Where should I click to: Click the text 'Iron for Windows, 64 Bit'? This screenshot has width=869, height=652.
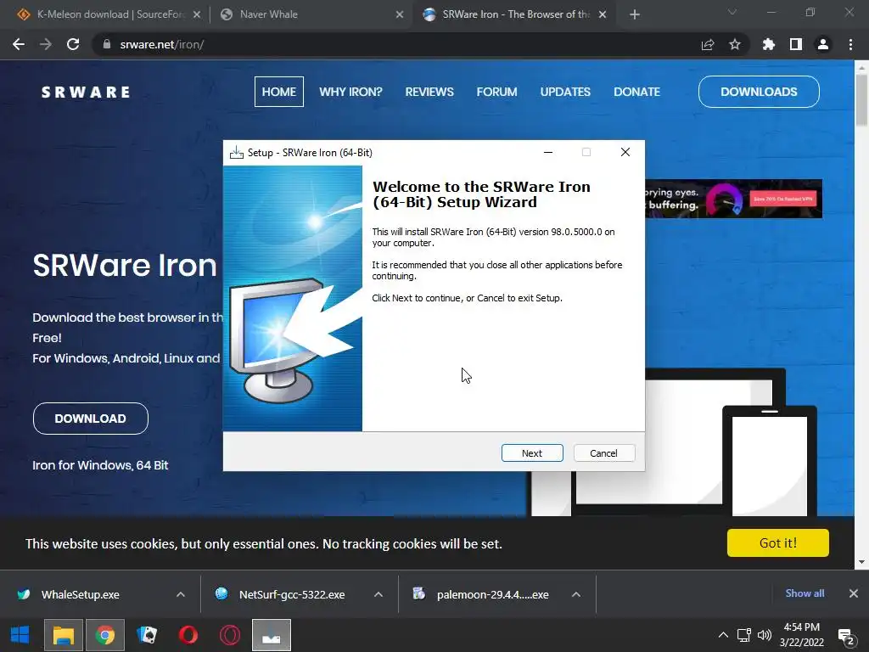click(x=100, y=465)
